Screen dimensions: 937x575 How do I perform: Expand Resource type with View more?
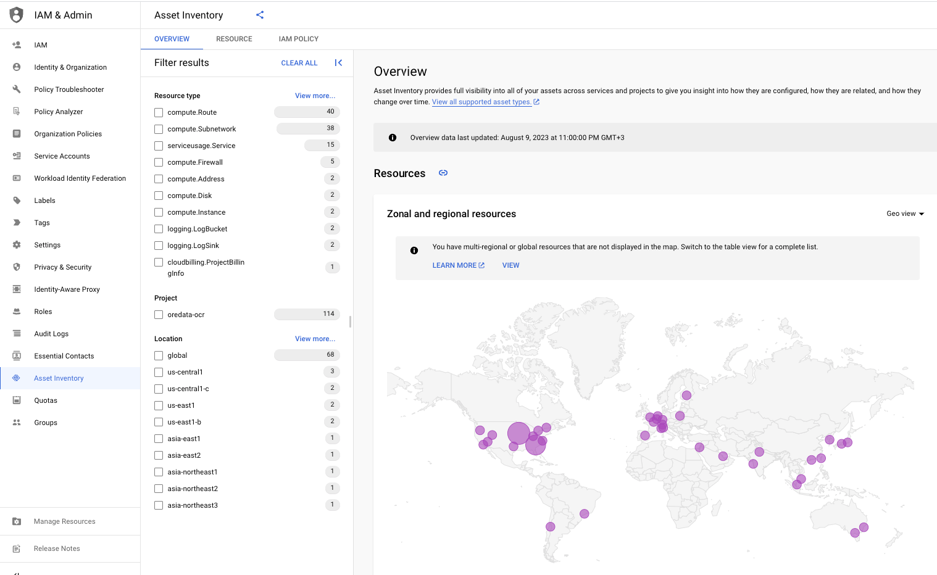pos(315,96)
